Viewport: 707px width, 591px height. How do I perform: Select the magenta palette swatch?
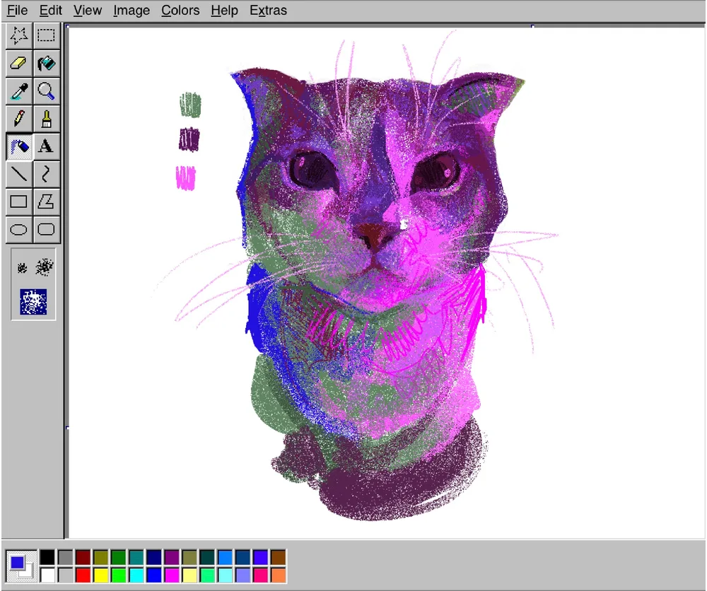tap(172, 575)
